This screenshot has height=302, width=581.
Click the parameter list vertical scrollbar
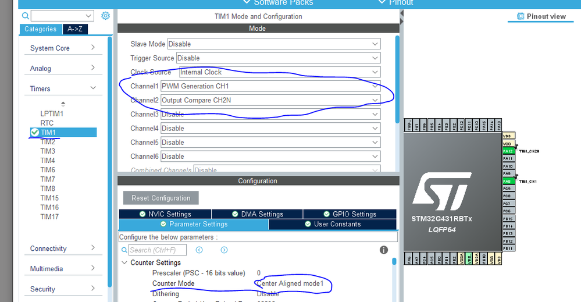[394, 261]
